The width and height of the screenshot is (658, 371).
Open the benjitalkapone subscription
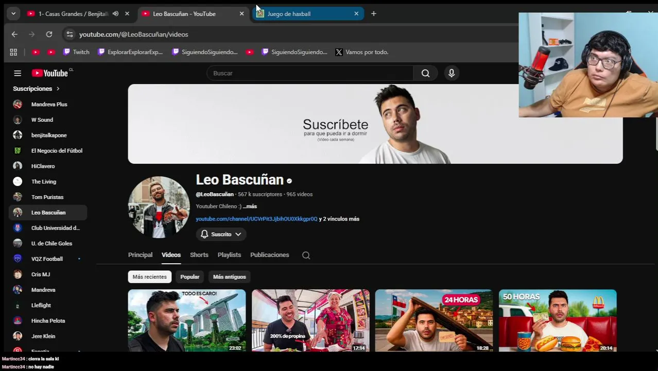click(48, 135)
